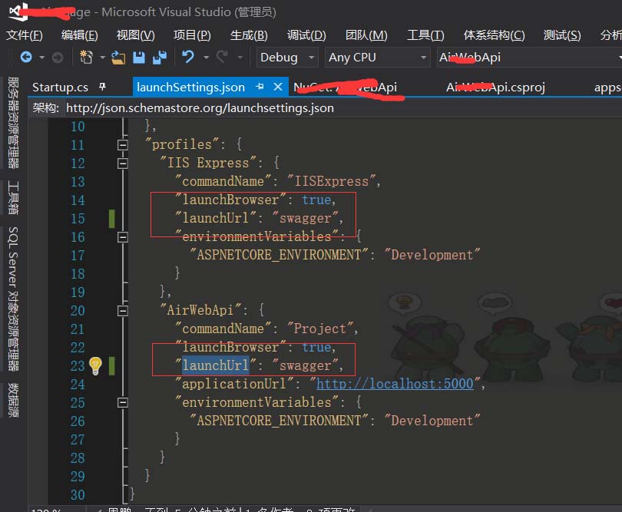Open the 编辑(E) menu
Image resolution: width=622 pixels, height=512 pixels.
(x=79, y=35)
